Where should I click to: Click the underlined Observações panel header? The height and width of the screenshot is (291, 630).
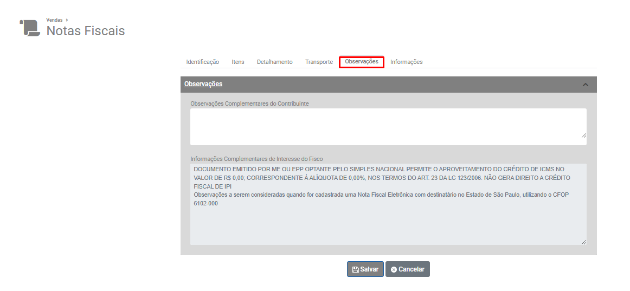coord(203,84)
